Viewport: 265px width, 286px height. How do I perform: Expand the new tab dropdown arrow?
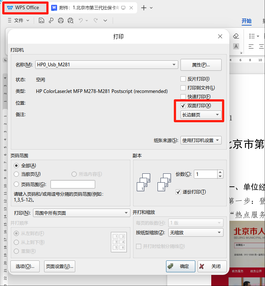tap(151, 8)
